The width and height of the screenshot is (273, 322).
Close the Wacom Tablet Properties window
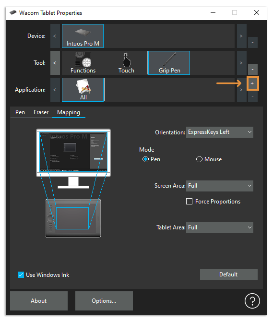click(257, 13)
